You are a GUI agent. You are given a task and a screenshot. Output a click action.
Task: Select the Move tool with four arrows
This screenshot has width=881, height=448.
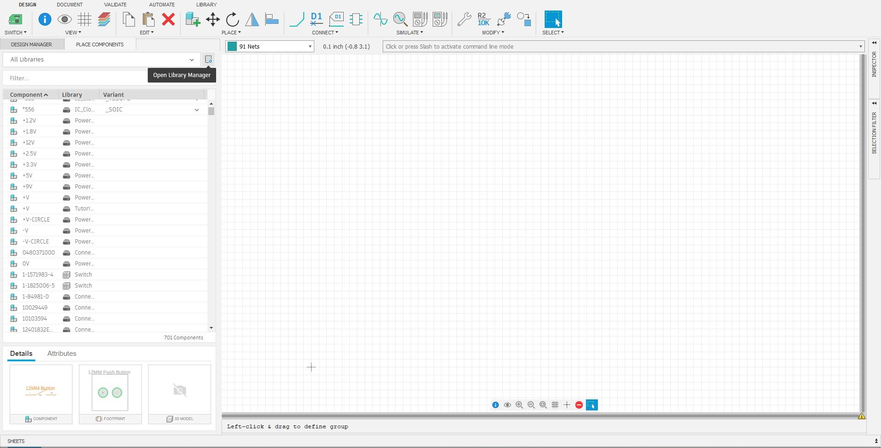(213, 19)
